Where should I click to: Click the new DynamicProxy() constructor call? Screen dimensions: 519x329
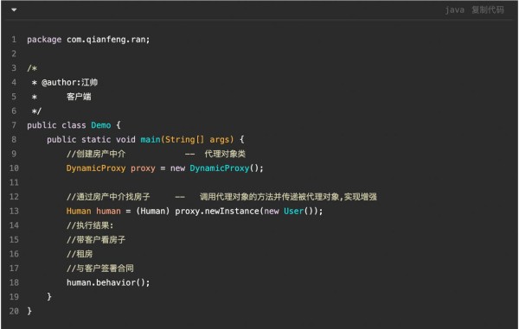point(217,168)
